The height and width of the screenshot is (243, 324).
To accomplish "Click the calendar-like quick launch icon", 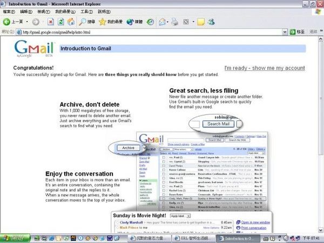I will (x=110, y=238).
